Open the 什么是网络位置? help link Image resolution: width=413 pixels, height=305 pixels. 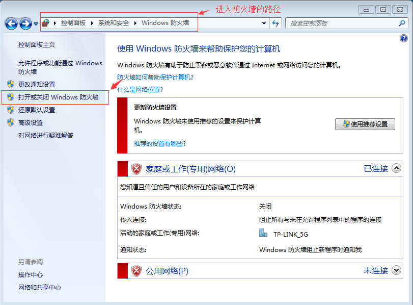140,90
